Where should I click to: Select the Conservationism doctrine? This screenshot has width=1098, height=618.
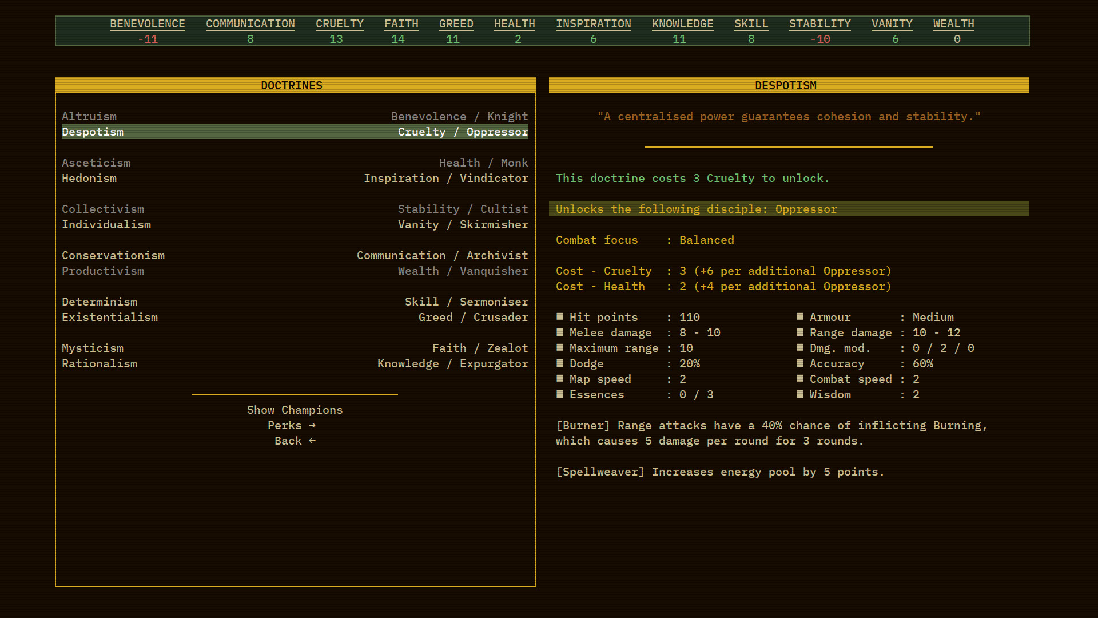click(x=113, y=255)
